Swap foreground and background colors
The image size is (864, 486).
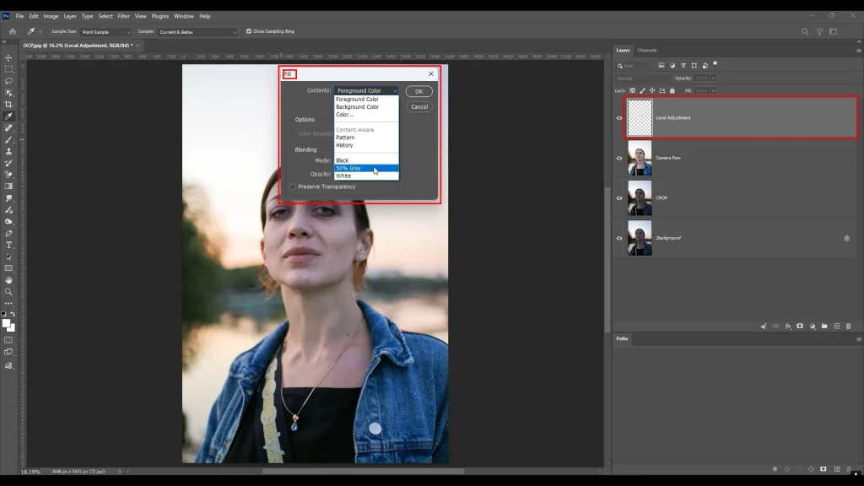coord(13,314)
